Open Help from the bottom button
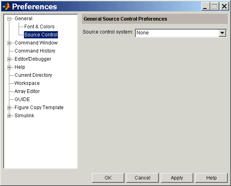Image resolution: width=231 pixels, height=186 pixels. pyautogui.click(x=212, y=178)
